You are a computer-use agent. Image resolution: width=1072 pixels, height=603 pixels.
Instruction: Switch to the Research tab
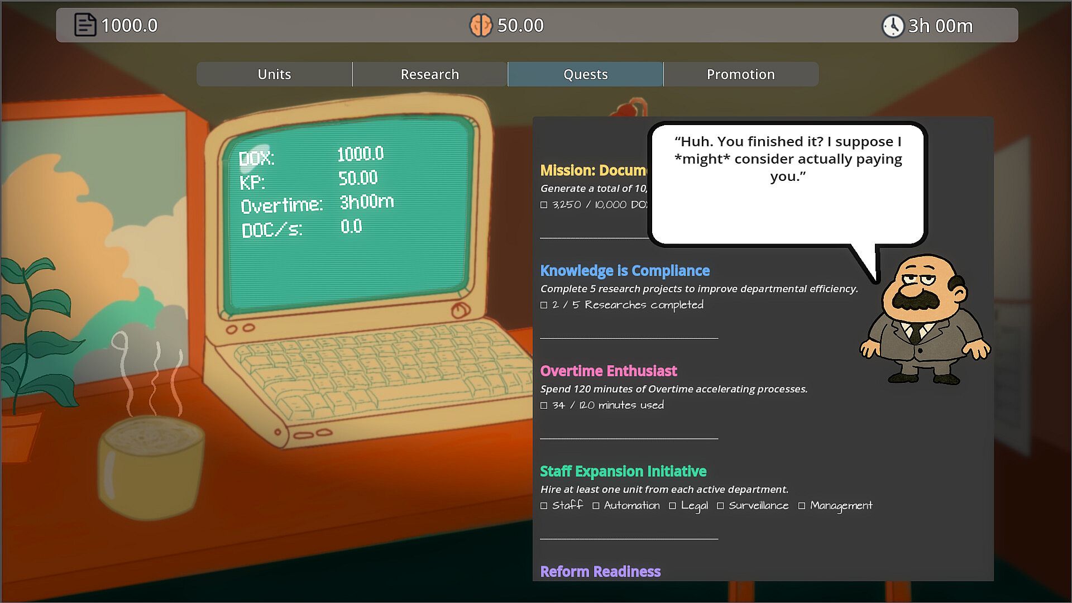tap(429, 74)
